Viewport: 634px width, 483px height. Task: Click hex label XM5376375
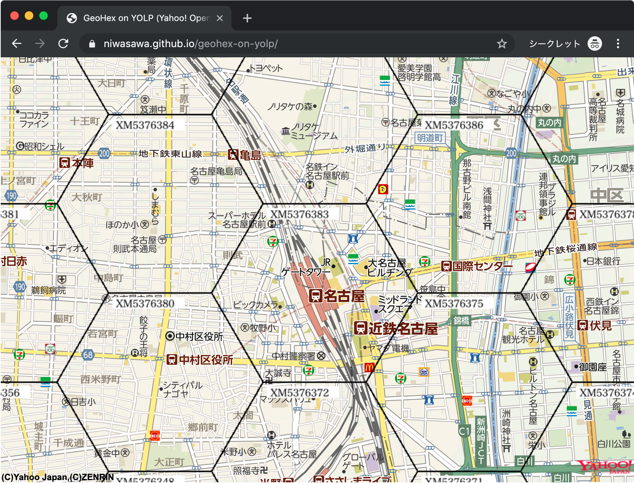(x=454, y=304)
